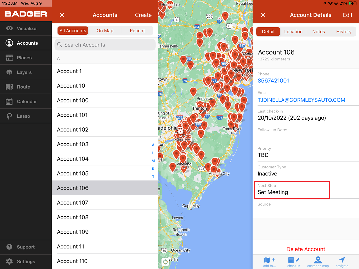Select Account 100 in list

pyautogui.click(x=105, y=100)
